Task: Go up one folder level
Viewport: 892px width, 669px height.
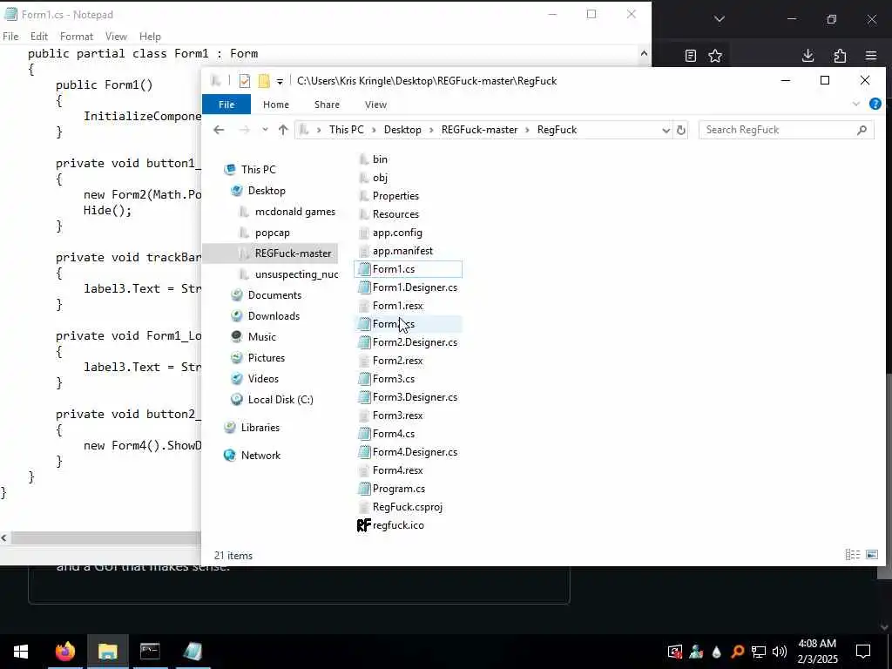Action: point(283,130)
